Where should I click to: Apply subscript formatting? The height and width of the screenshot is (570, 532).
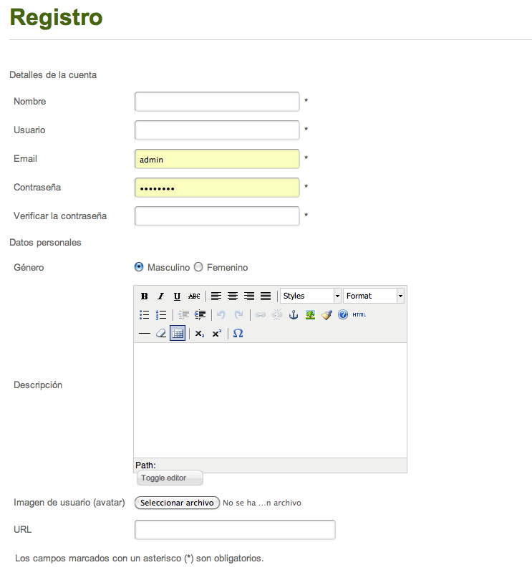200,334
